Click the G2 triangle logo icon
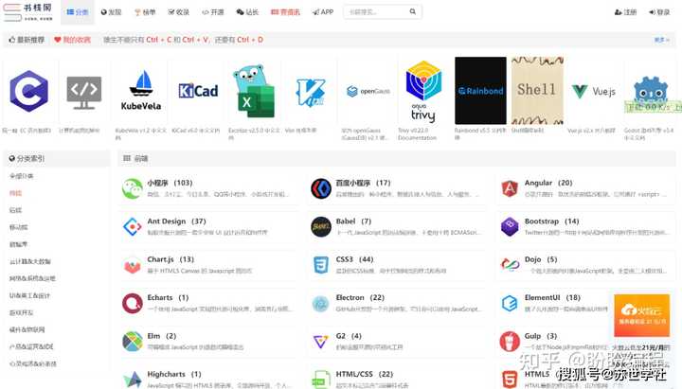 [x=321, y=342]
